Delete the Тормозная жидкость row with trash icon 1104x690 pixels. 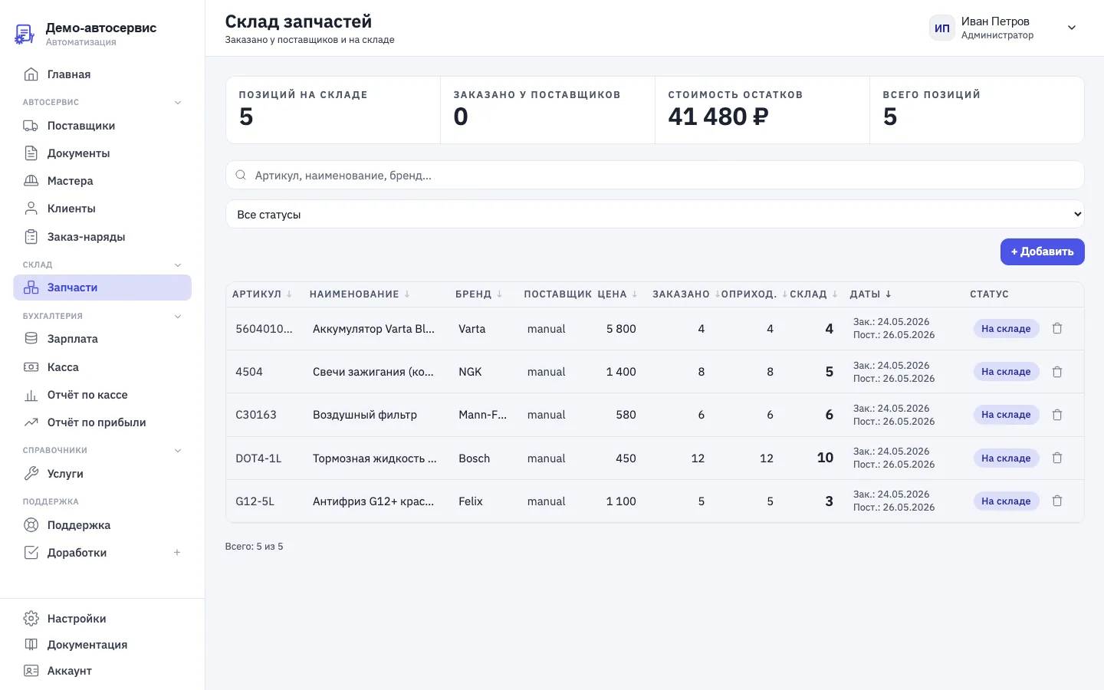click(1057, 458)
